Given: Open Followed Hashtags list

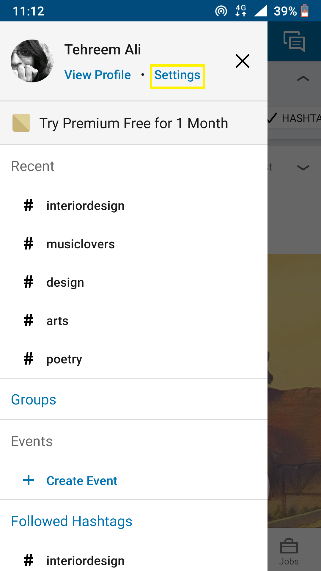Looking at the screenshot, I should (72, 521).
